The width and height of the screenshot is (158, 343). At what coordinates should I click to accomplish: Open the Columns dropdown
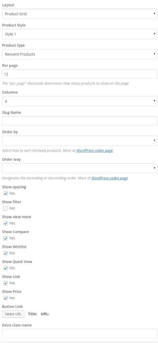pyautogui.click(x=80, y=101)
